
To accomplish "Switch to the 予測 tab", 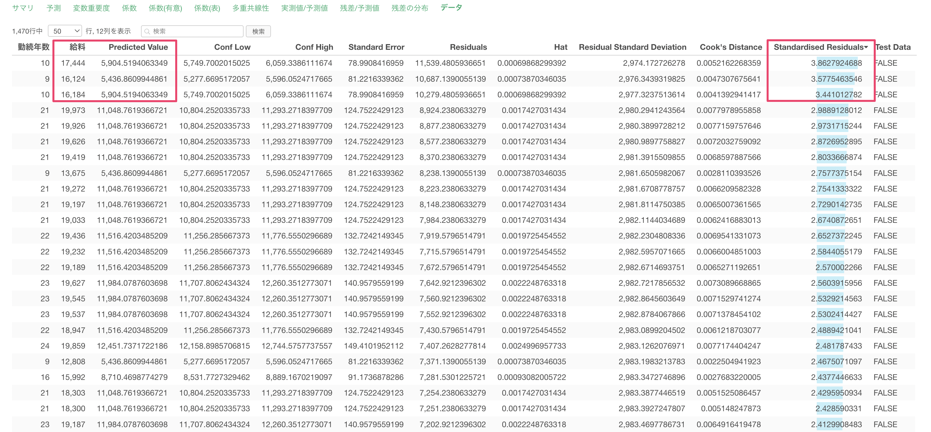I will point(54,8).
